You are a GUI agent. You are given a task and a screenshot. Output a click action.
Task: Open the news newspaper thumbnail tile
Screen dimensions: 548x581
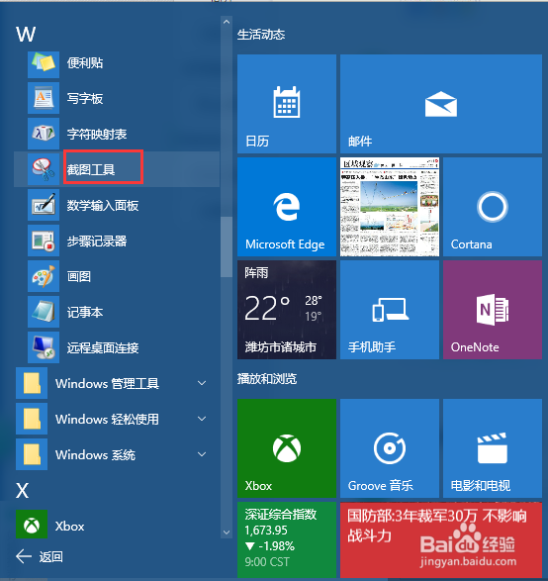[390, 207]
